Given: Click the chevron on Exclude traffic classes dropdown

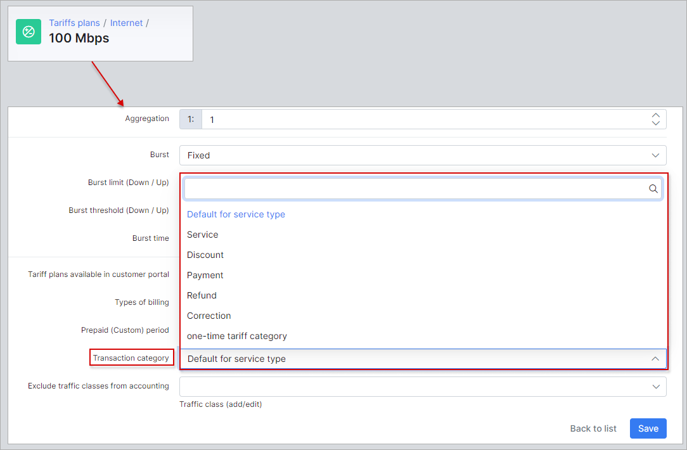Looking at the screenshot, I should tap(655, 386).
